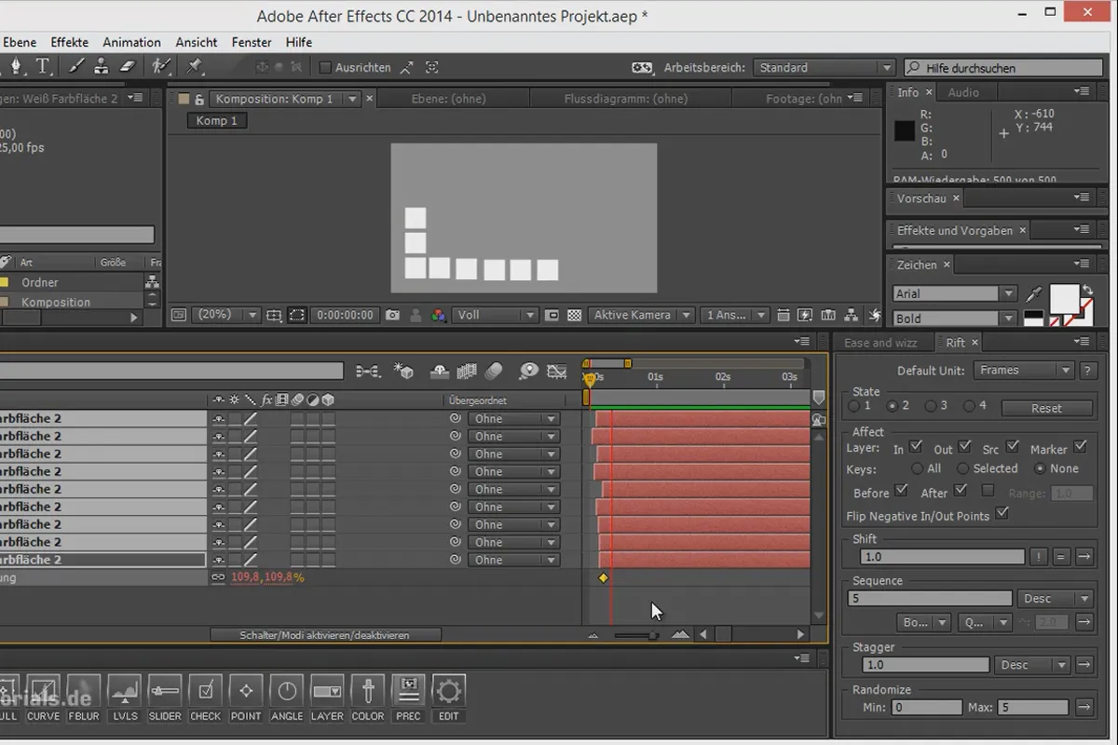Click the Draft 3D icon in timeline
This screenshot has width=1118, height=745.
(404, 372)
